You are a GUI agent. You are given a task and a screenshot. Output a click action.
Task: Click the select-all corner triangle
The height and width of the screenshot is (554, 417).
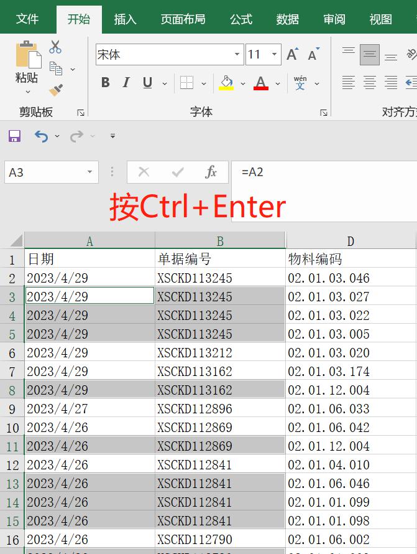click(17, 241)
